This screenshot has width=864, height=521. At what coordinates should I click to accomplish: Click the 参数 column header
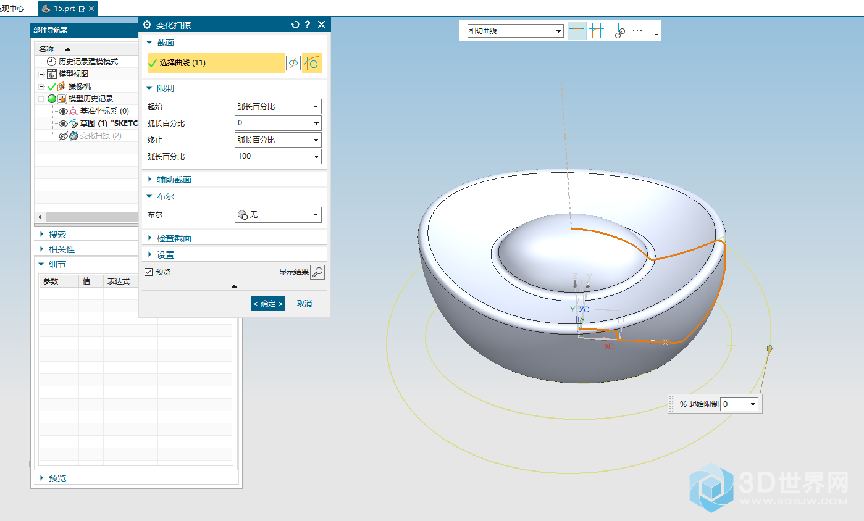pyautogui.click(x=59, y=281)
